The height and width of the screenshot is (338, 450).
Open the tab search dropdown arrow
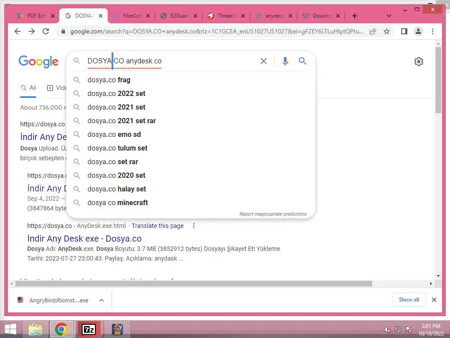pos(389,16)
